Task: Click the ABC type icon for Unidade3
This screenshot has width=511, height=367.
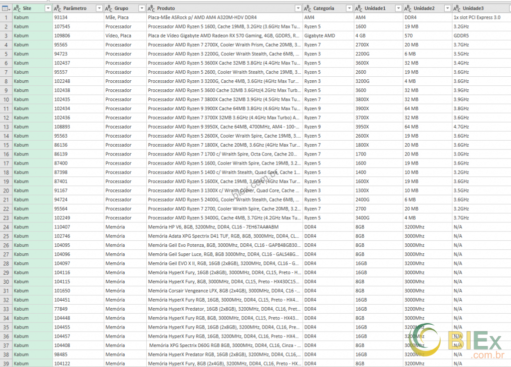Action: pyautogui.click(x=457, y=8)
